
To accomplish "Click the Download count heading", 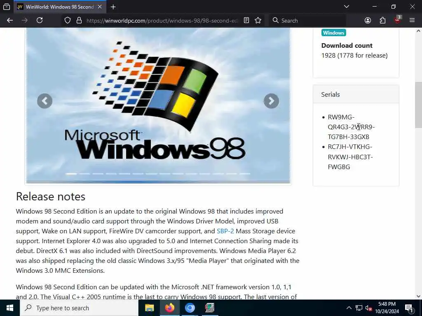I will [x=347, y=45].
